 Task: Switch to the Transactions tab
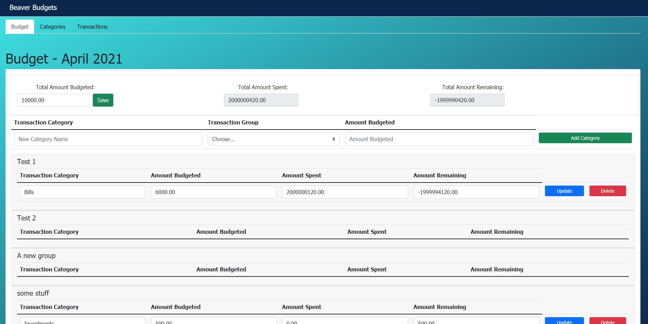point(92,27)
